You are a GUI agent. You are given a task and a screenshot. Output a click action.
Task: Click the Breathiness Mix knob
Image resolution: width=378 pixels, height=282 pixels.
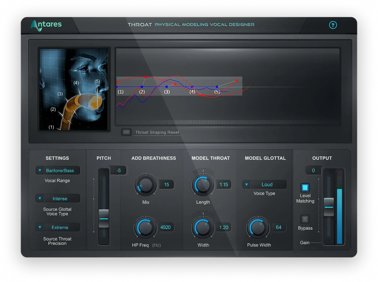(146, 185)
